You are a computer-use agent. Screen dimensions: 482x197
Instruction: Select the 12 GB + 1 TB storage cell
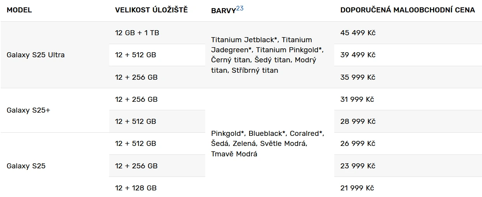pos(137,33)
